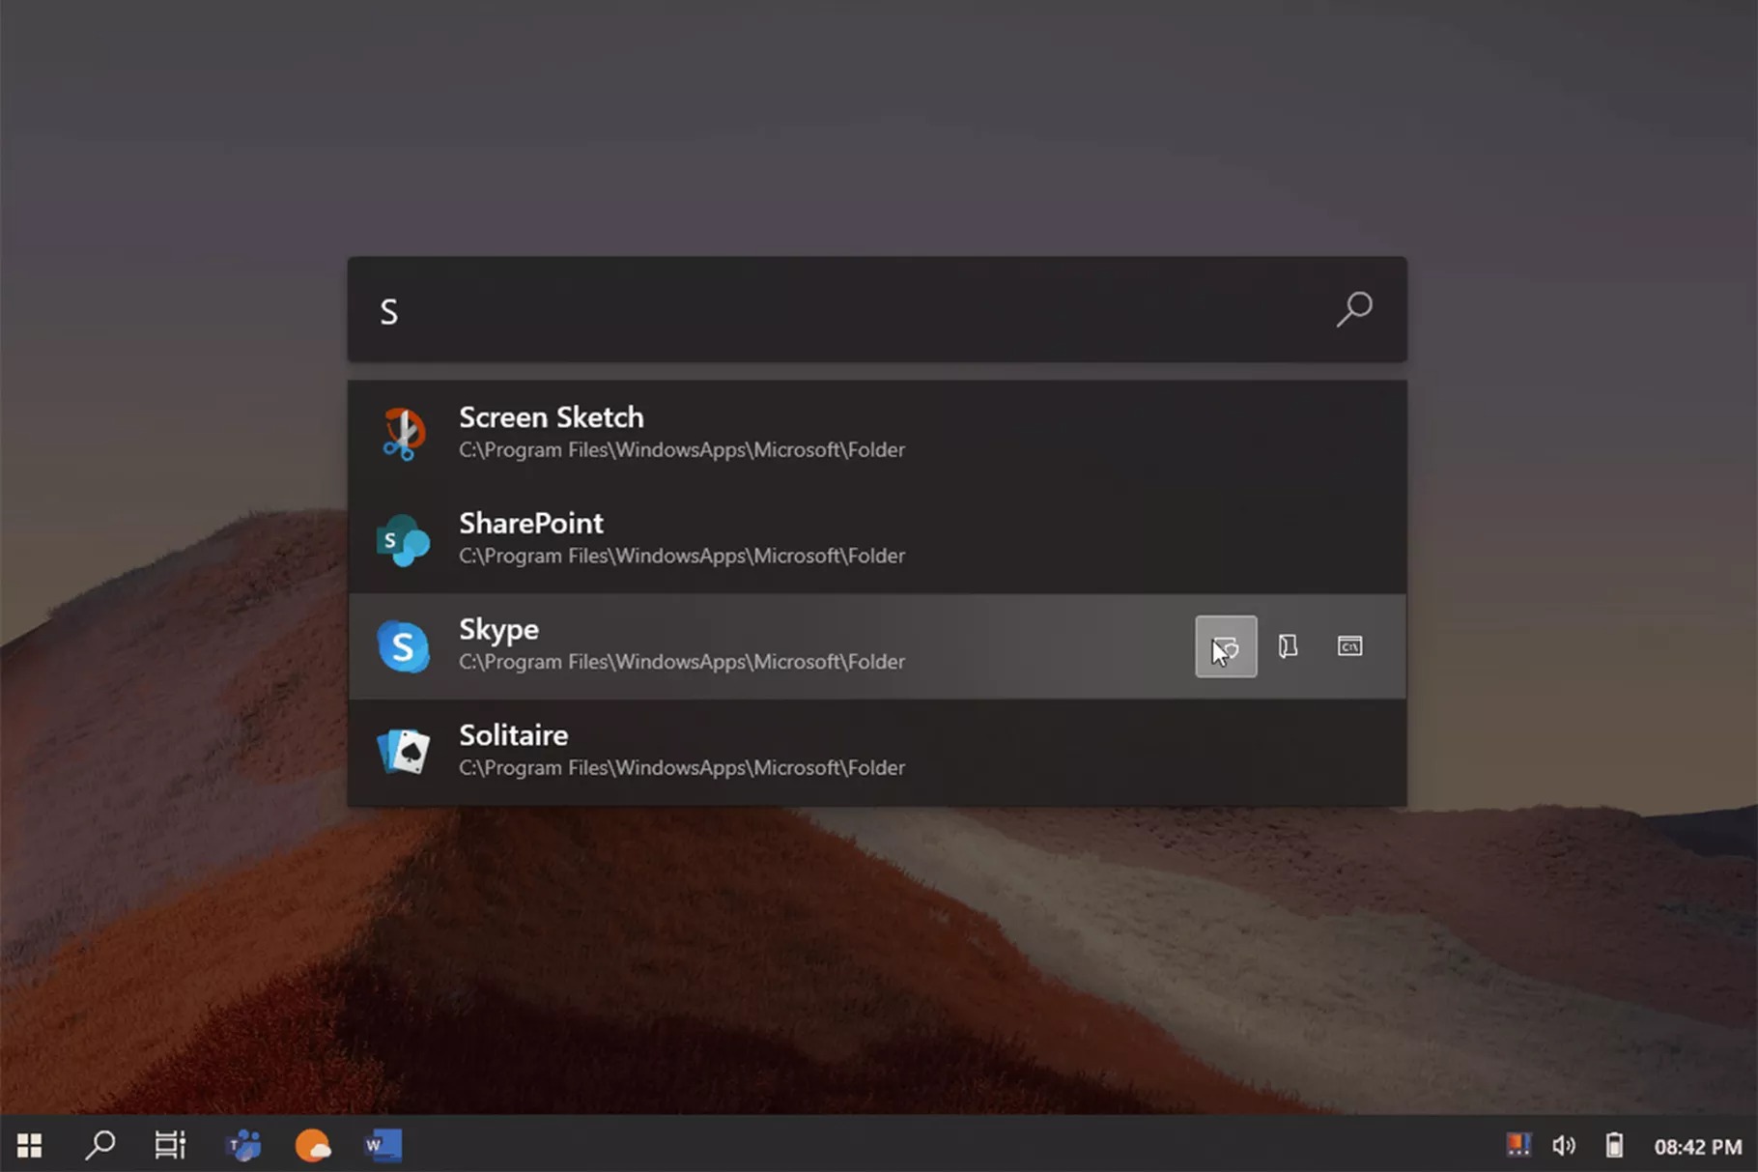
Task: Click the taskbar clock showing 08:42 PM
Action: point(1697,1147)
